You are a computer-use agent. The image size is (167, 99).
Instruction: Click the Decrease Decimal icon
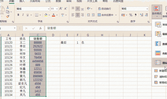click(x=146, y=15)
